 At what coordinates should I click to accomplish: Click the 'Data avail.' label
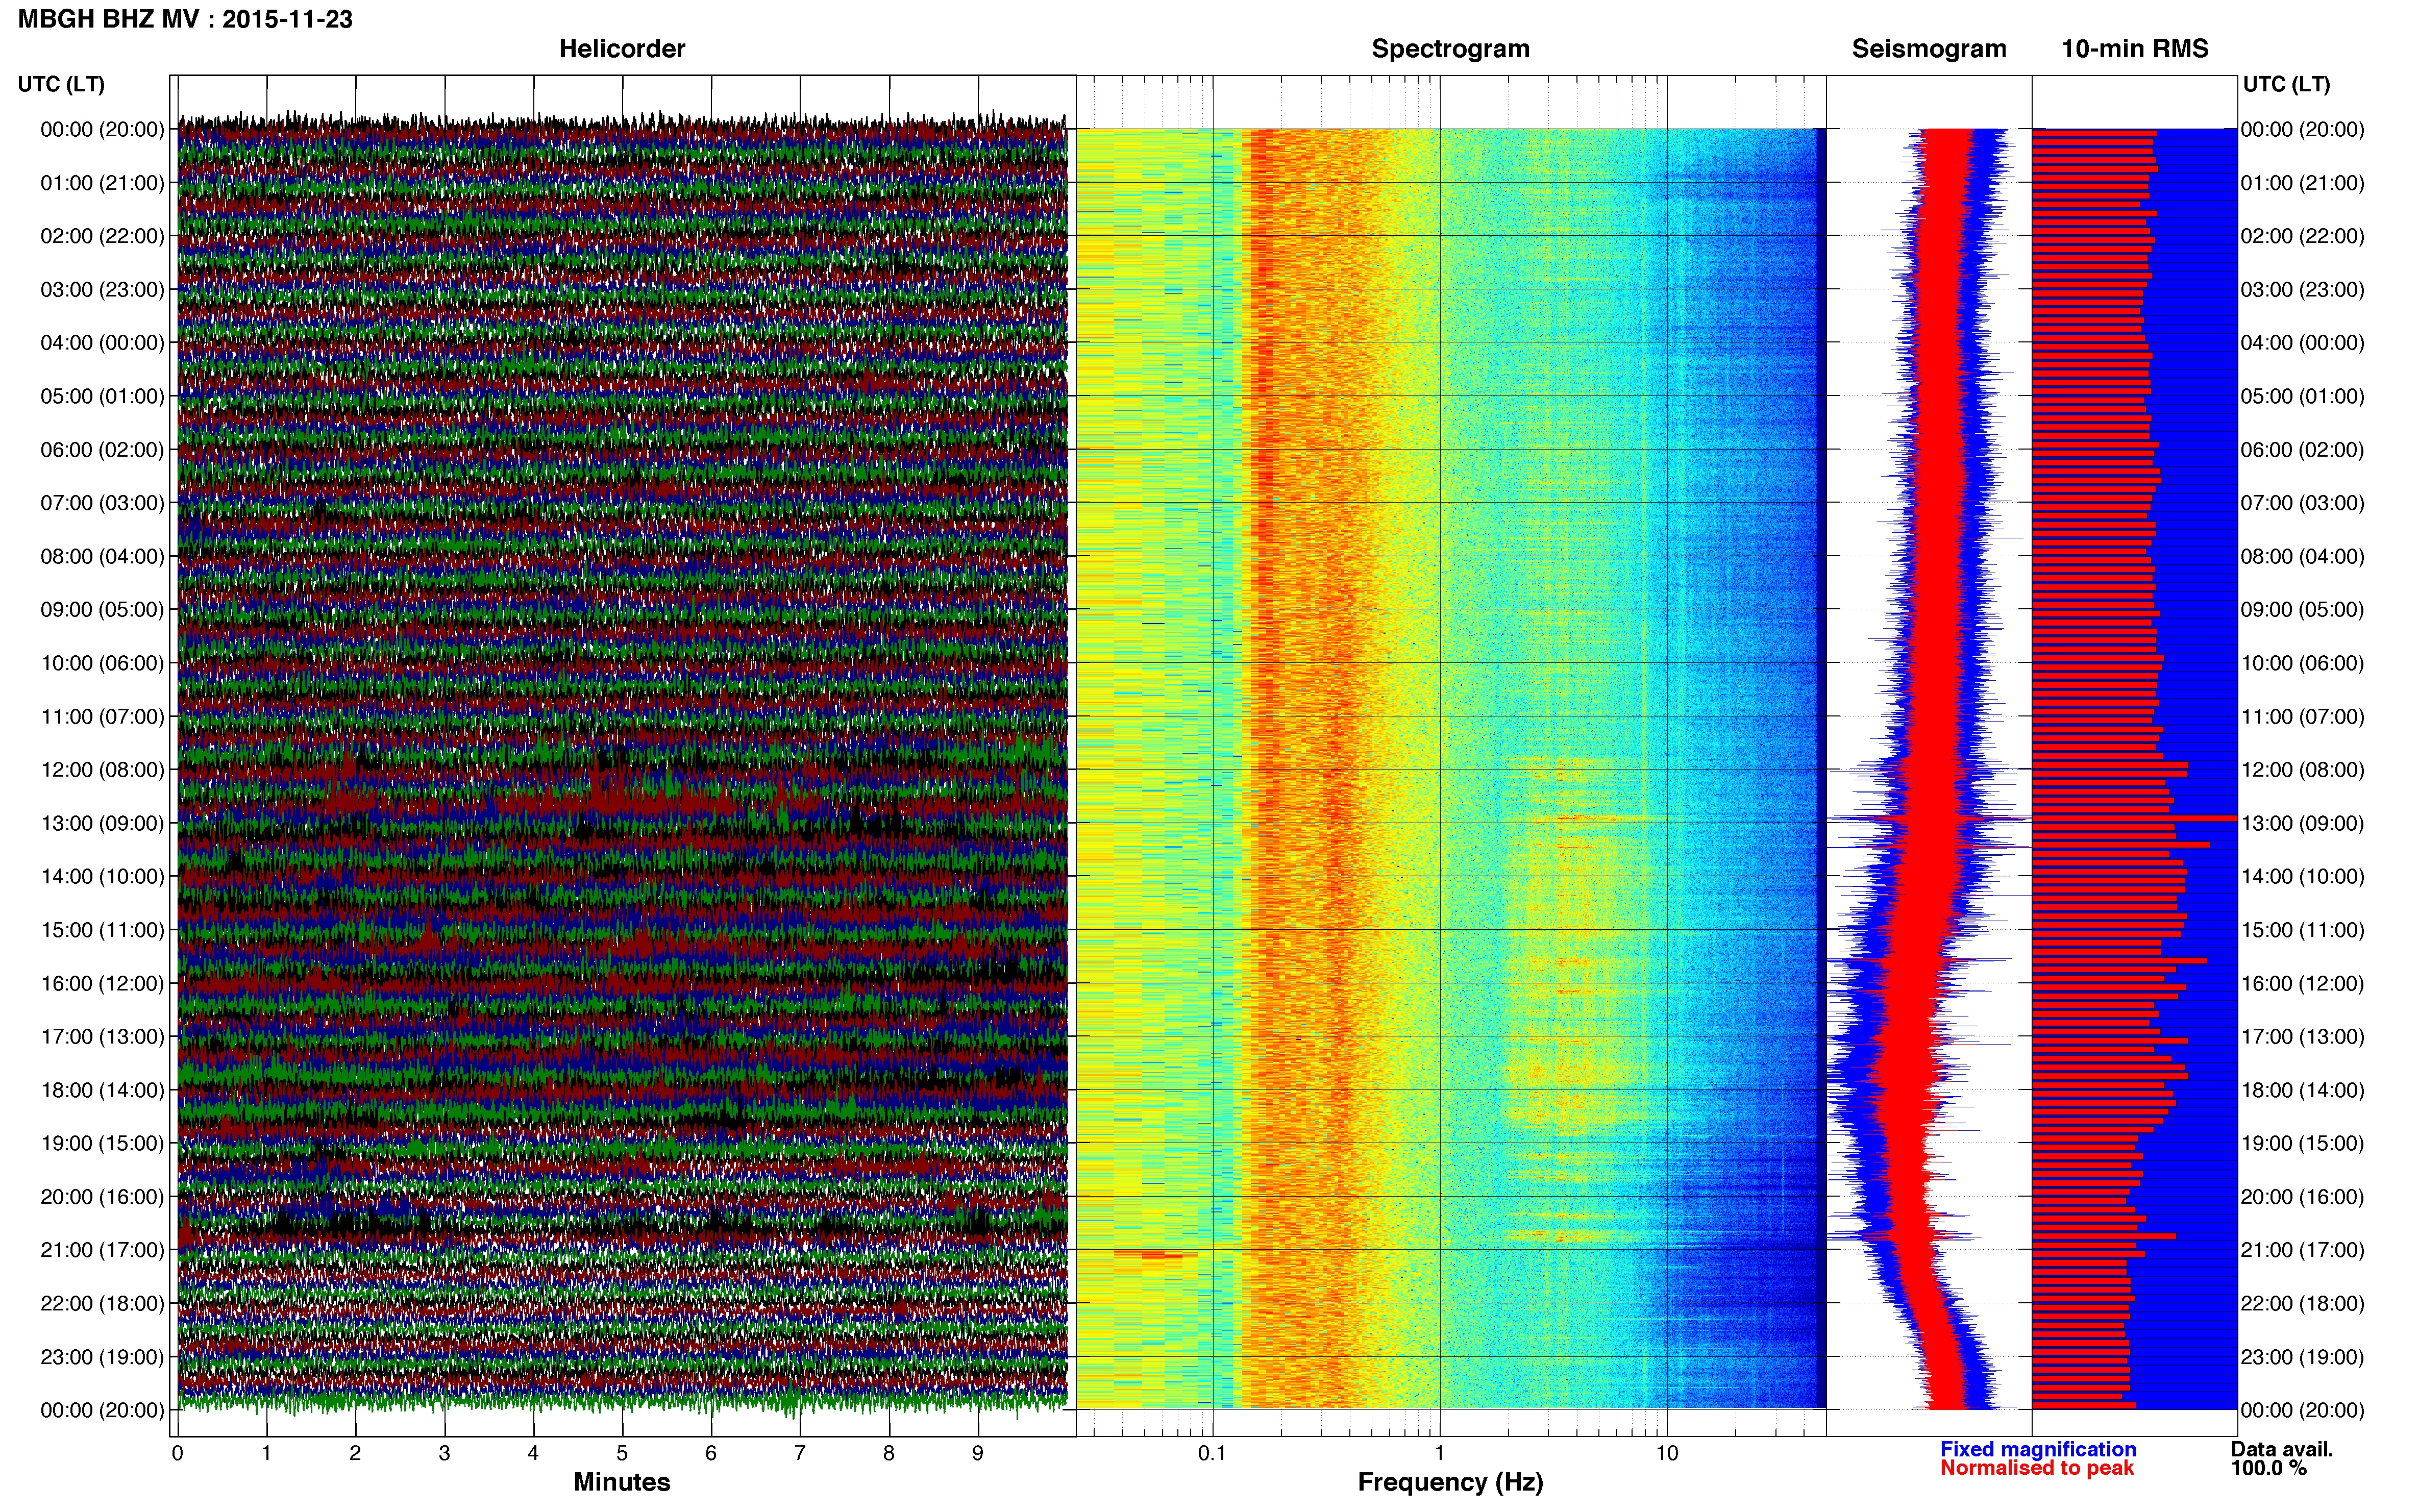[x=2282, y=1449]
